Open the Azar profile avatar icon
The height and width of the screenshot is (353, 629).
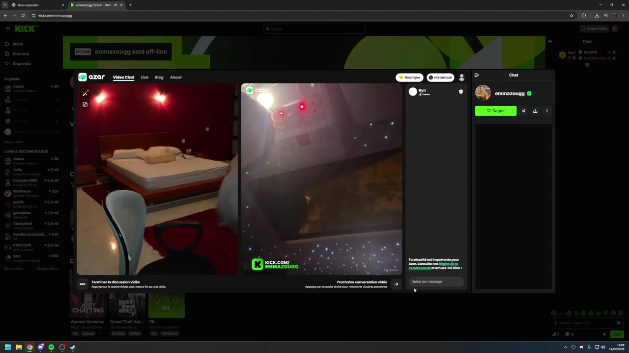point(461,77)
